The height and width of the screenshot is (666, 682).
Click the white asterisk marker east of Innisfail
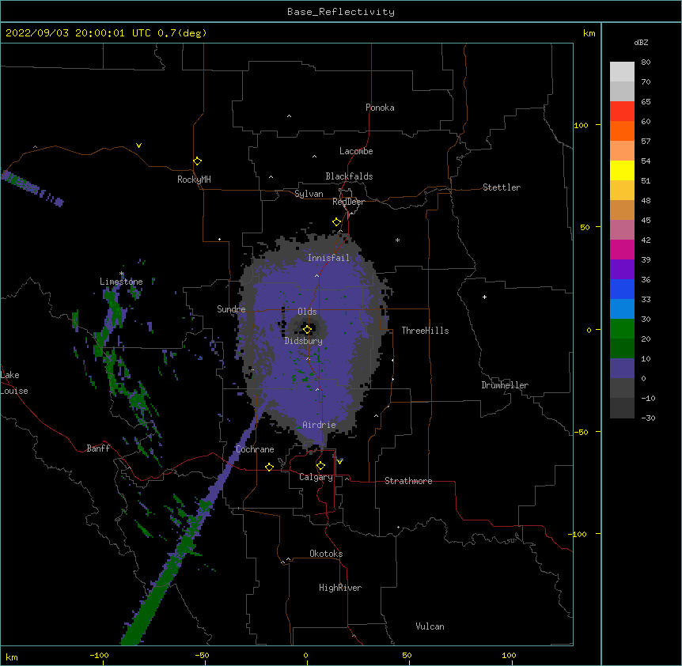tap(397, 240)
